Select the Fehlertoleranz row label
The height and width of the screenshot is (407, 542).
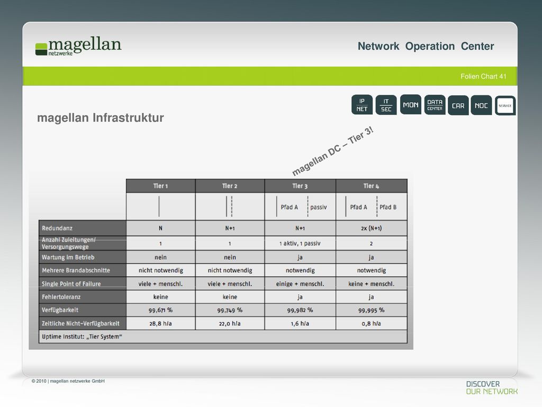83,297
